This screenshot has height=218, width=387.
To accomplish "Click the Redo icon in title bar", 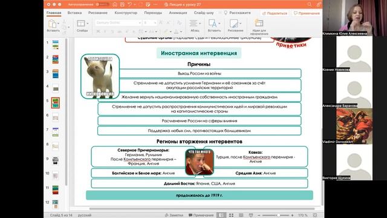I will click(141, 4).
